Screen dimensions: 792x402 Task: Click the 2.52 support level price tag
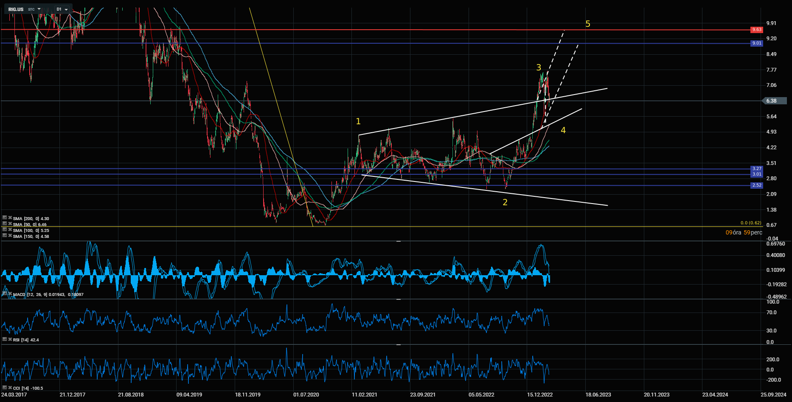pyautogui.click(x=756, y=185)
